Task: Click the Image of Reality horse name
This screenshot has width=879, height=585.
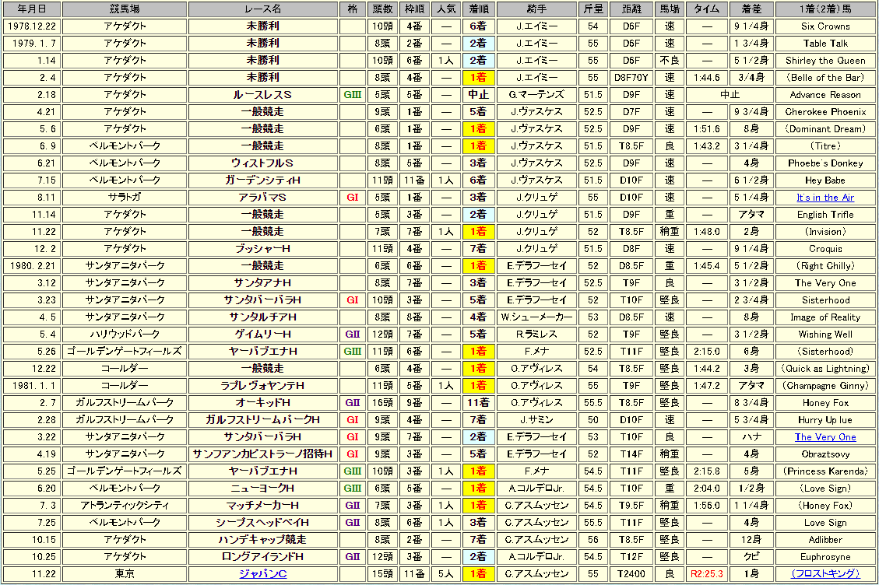Action: (825, 317)
